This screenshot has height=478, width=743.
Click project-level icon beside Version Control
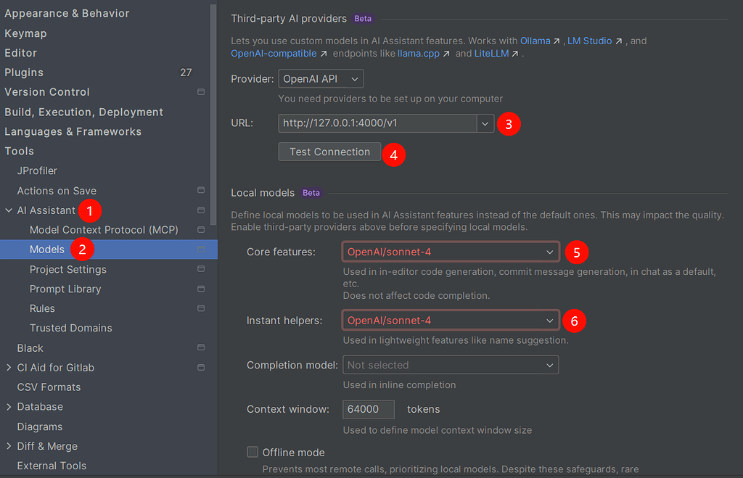[201, 92]
